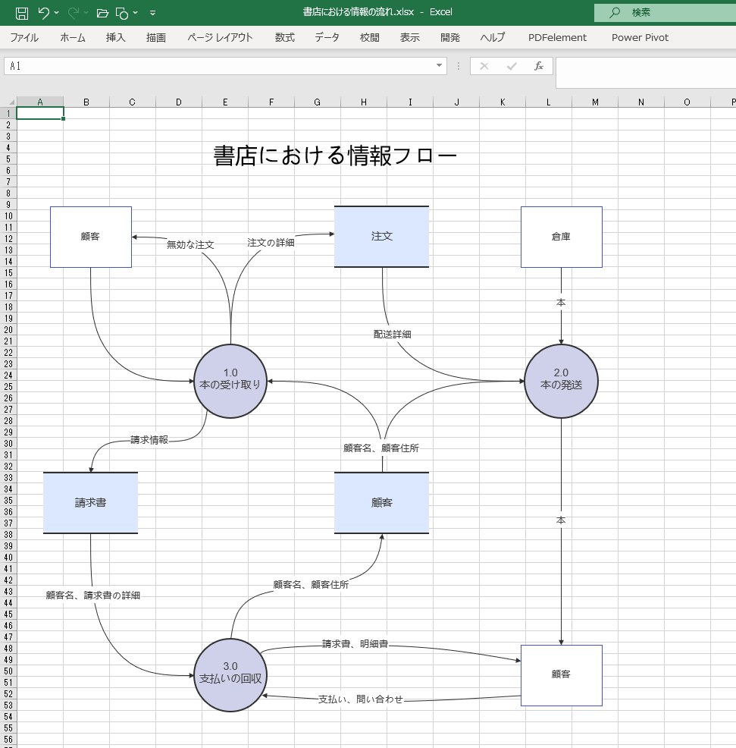Click the Save icon in quick access toolbar
736x748 pixels.
coord(21,13)
